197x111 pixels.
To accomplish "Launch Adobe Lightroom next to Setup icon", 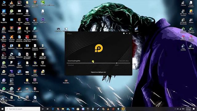I will [x=19, y=64].
